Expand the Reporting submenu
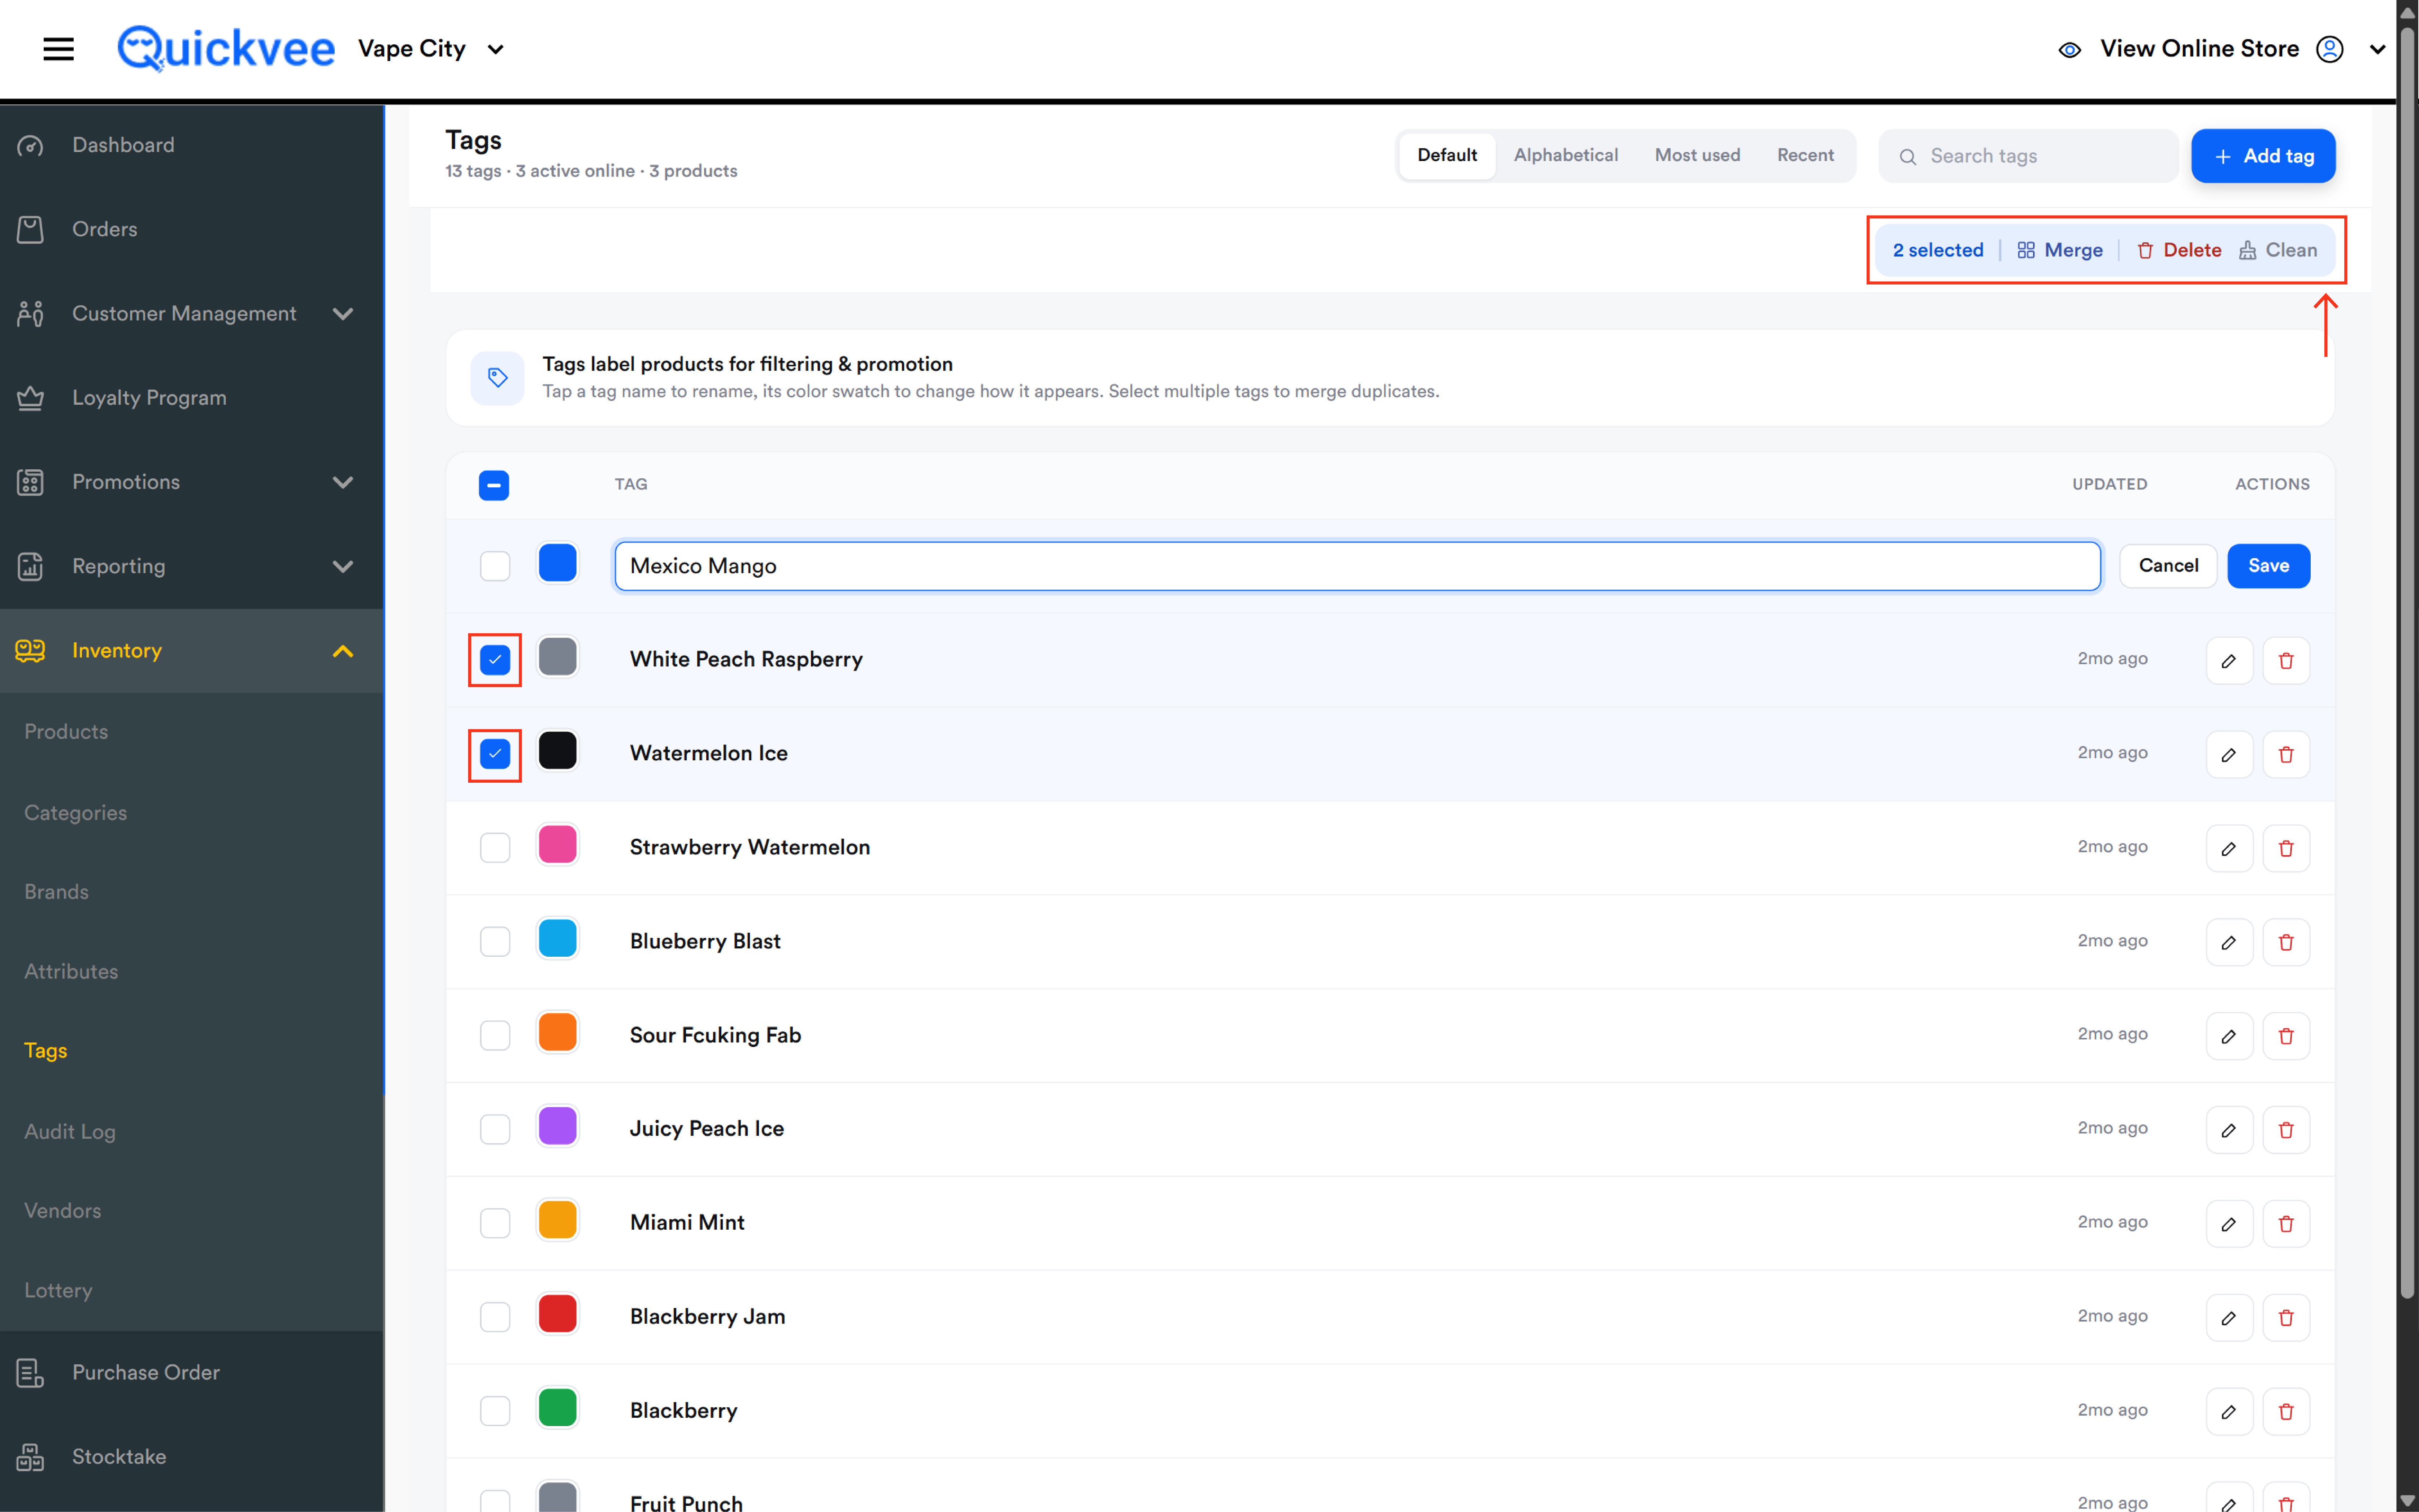Screen dimensions: 2419x1512 [343, 567]
